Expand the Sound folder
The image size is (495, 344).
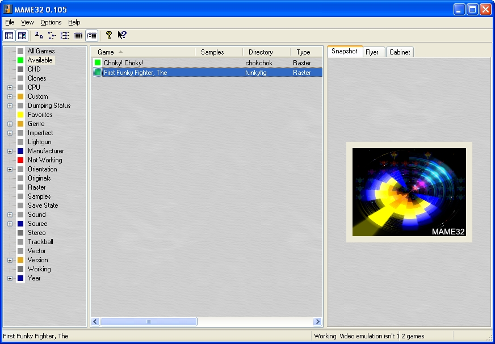point(10,215)
